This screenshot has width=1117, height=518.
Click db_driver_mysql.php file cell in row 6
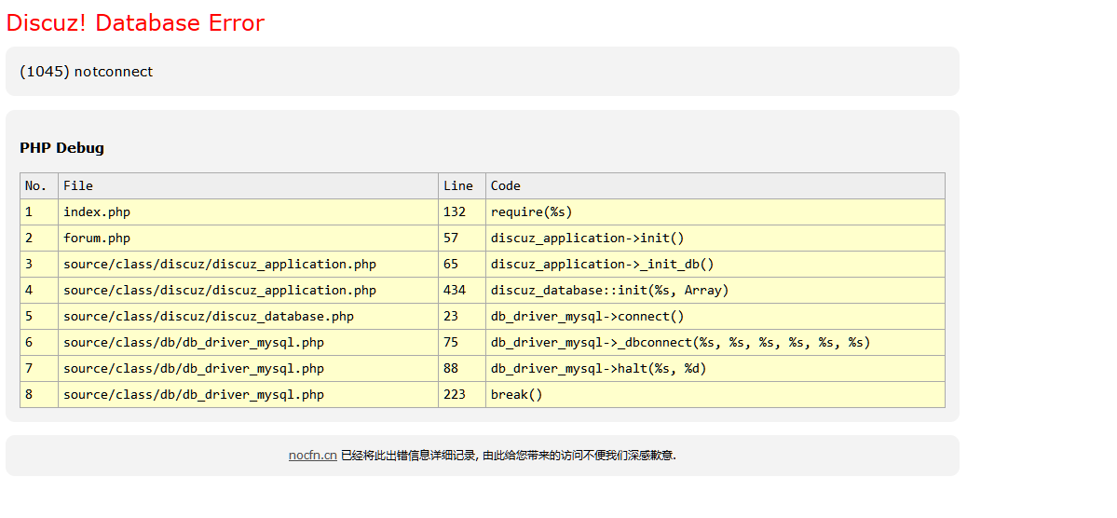point(248,343)
